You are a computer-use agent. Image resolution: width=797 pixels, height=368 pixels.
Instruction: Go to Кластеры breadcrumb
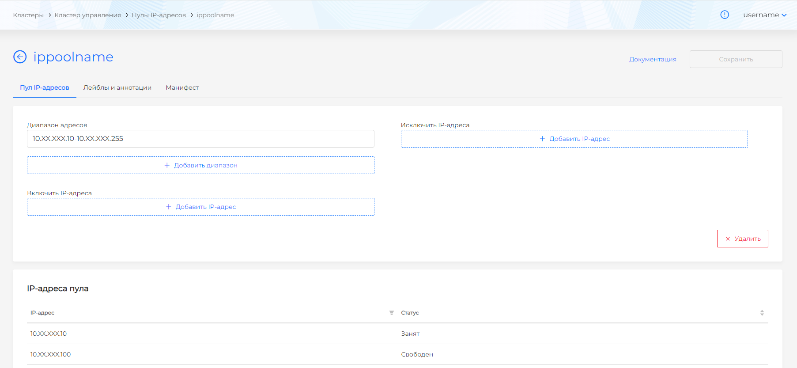[28, 15]
